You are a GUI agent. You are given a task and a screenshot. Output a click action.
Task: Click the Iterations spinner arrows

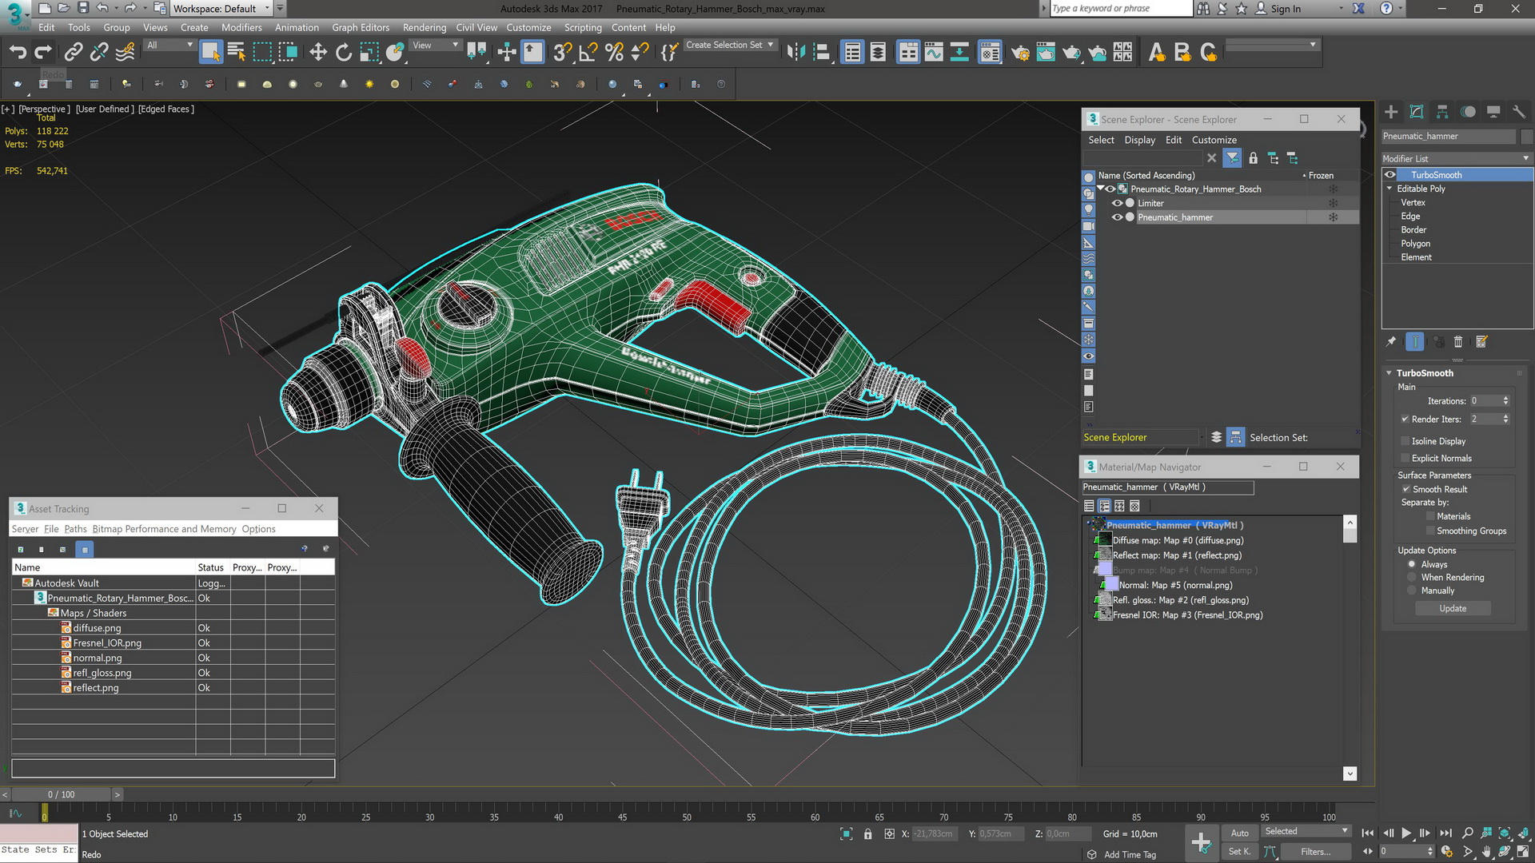click(1505, 401)
